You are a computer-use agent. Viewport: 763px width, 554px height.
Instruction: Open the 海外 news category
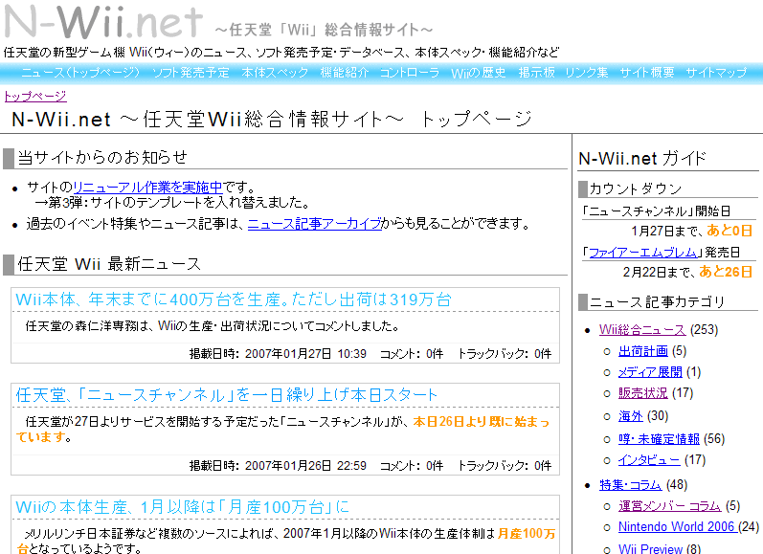pyautogui.click(x=631, y=416)
